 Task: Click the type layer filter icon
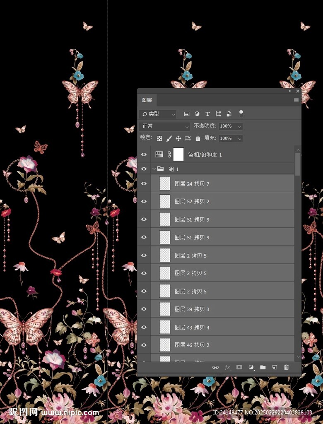[207, 114]
